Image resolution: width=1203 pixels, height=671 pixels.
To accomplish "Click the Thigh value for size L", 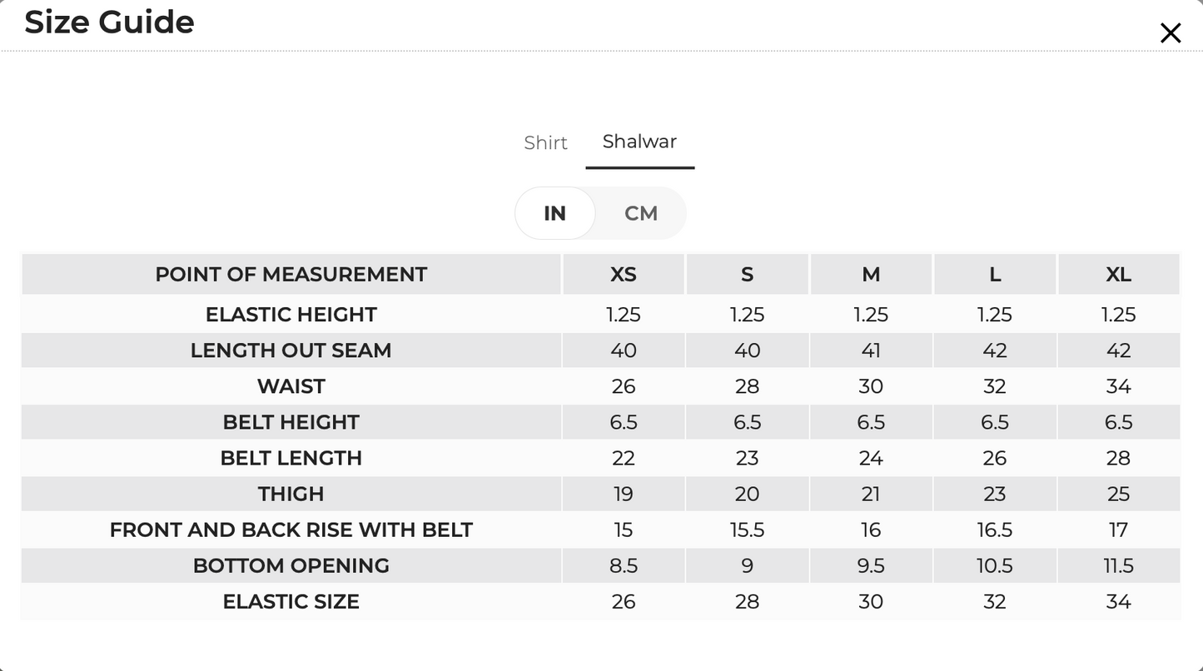I will [995, 494].
